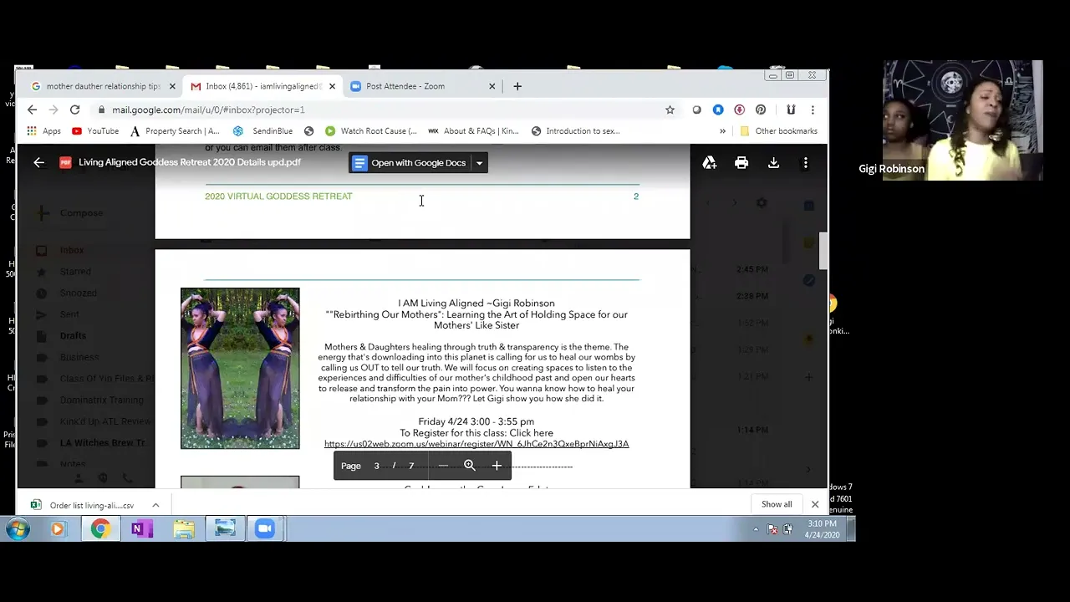Open OneNote from the taskbar
The width and height of the screenshot is (1070, 602).
141,528
